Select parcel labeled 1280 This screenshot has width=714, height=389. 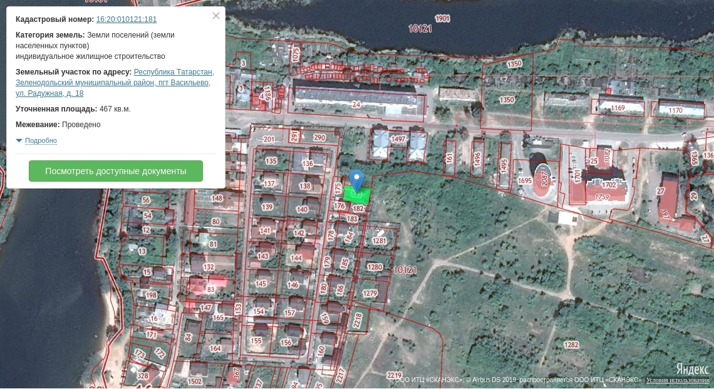tap(374, 267)
